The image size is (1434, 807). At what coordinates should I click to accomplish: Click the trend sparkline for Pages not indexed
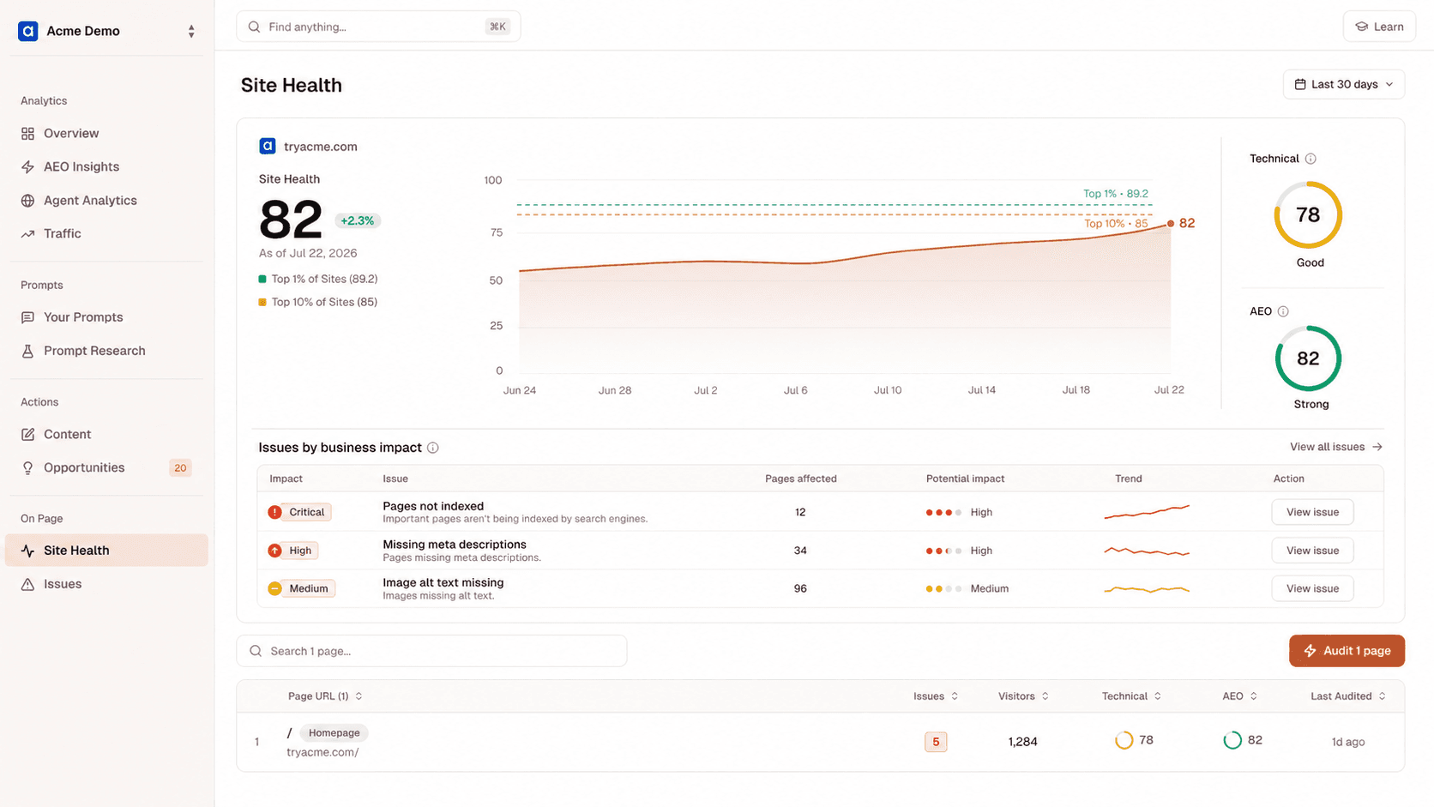pyautogui.click(x=1147, y=512)
